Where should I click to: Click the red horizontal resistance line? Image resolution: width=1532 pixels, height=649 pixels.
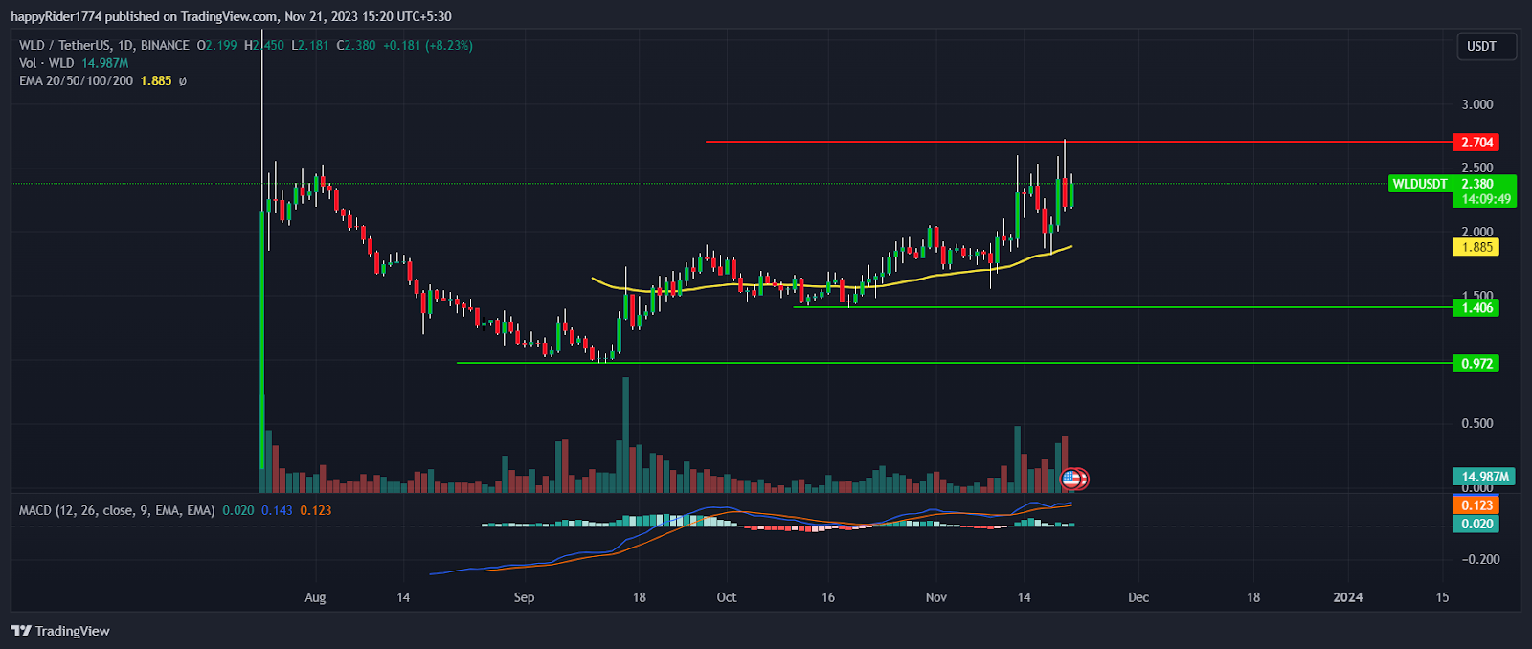1079,142
